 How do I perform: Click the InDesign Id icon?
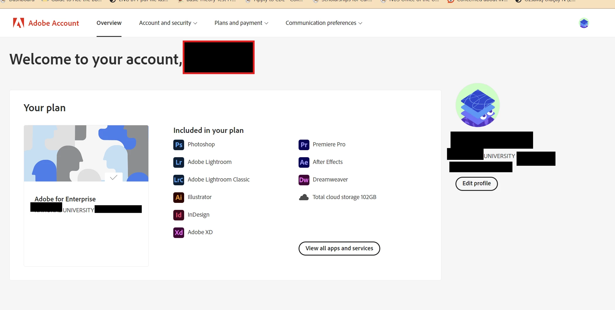179,215
